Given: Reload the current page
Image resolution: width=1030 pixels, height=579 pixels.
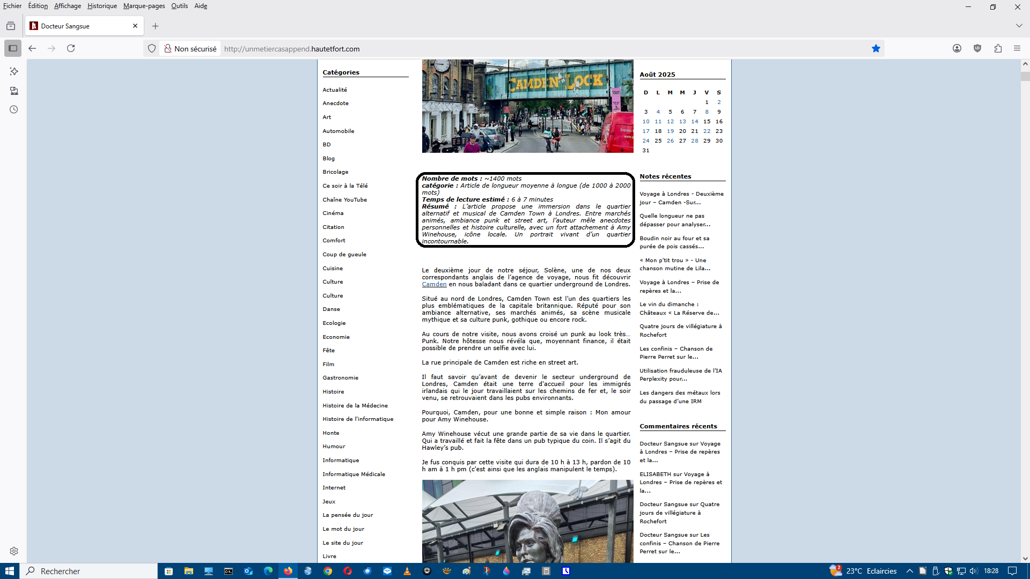Looking at the screenshot, I should (71, 48).
